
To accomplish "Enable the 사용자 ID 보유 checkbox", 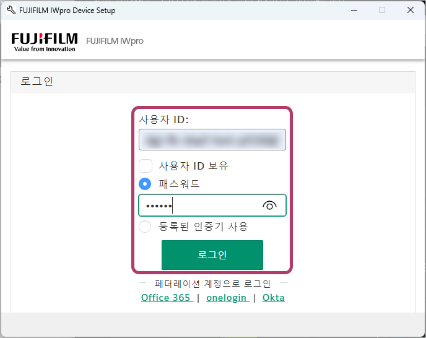I will point(146,166).
